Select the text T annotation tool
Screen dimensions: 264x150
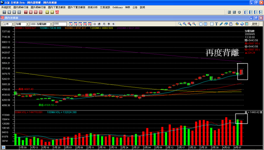(x=217, y=24)
